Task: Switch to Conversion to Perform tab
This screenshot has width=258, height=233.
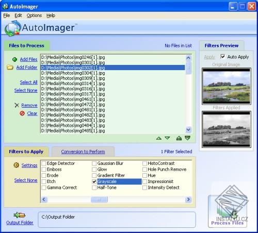Action: pyautogui.click(x=83, y=152)
